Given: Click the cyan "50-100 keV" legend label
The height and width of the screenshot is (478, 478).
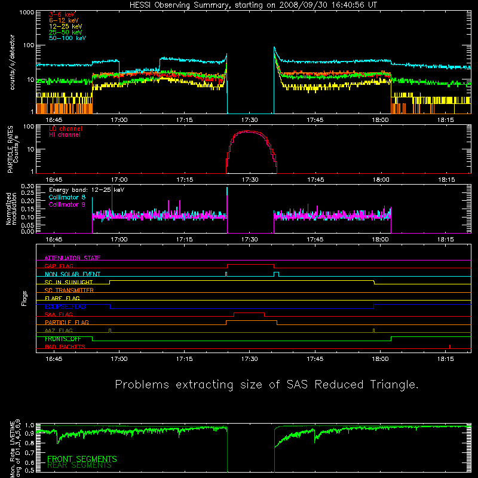Looking at the screenshot, I should click(x=67, y=38).
